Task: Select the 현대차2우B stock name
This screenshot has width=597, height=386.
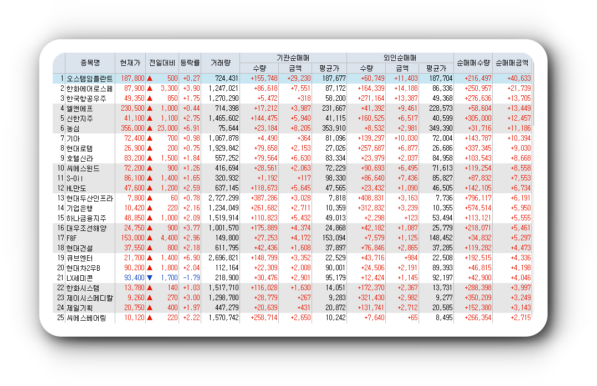Action: (83, 267)
